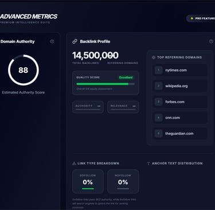
Task: Click the 14,500,000 total backlinks value
Action: [x=95, y=56]
